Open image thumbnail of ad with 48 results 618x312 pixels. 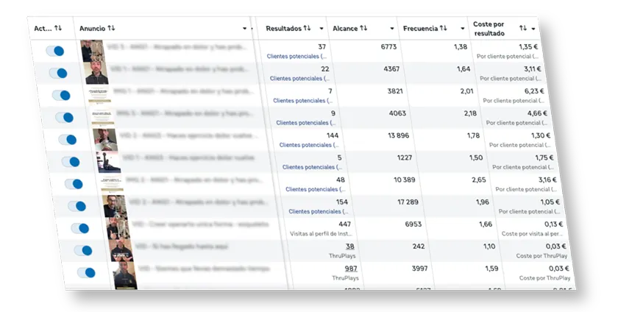point(112,184)
